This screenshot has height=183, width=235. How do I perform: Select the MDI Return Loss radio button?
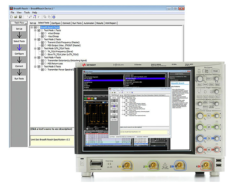pyautogui.click(x=46, y=63)
